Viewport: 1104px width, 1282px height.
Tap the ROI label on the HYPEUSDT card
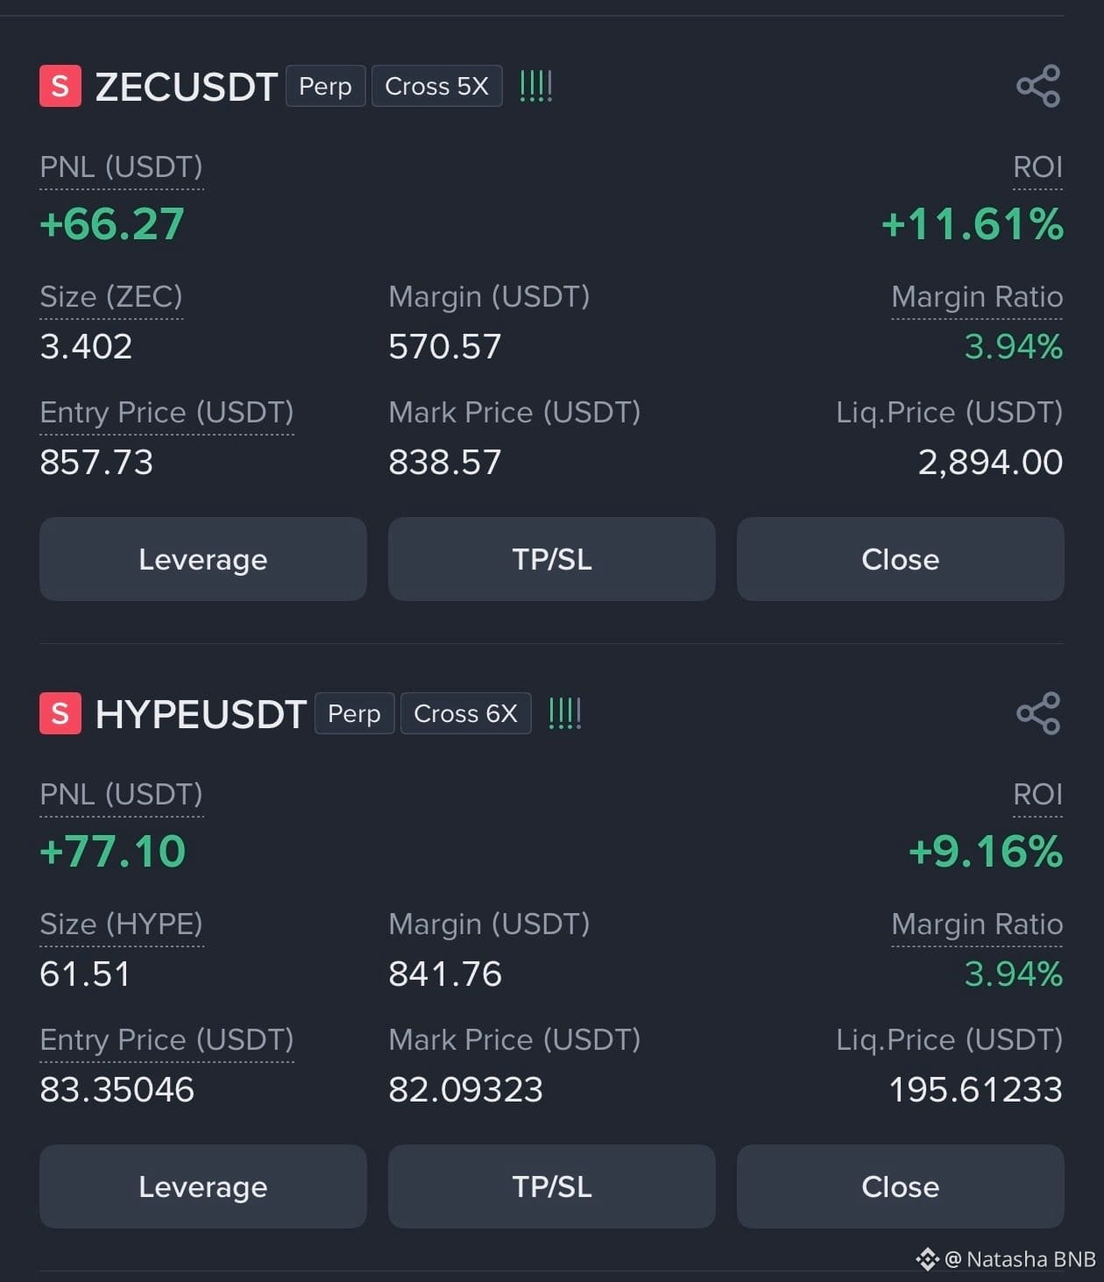point(1037,795)
